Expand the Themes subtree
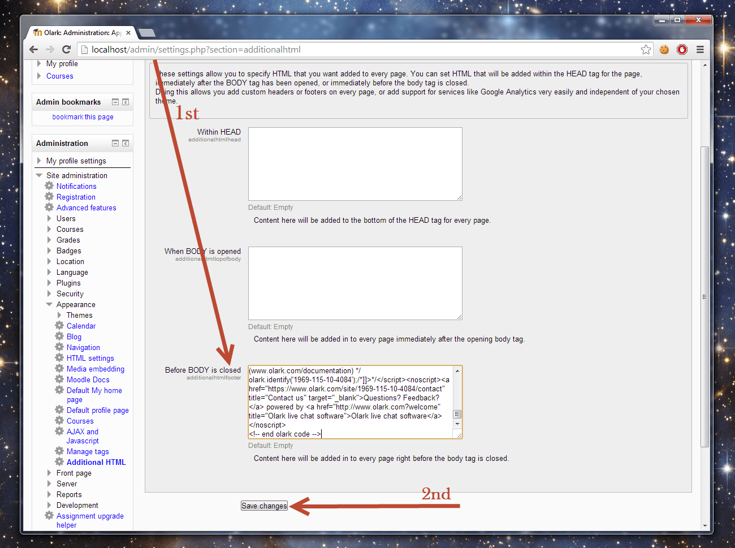The image size is (735, 548). (x=59, y=316)
